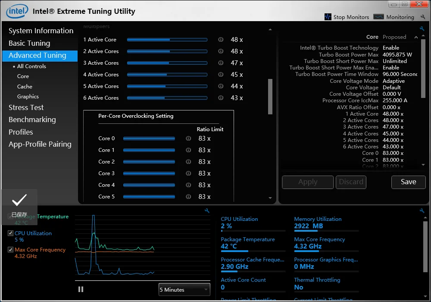Open wrench settings above the monitoring graph

tap(207, 211)
